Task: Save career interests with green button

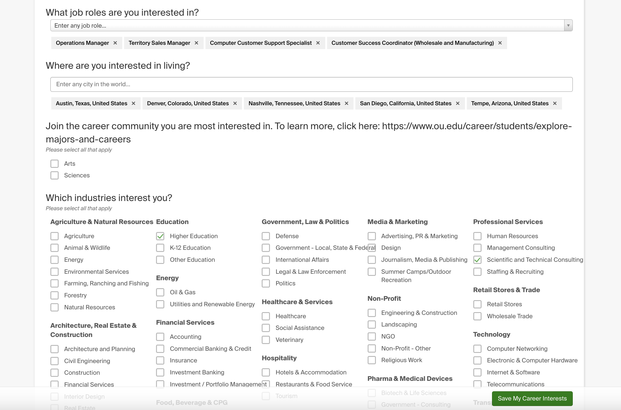Action: click(x=532, y=398)
